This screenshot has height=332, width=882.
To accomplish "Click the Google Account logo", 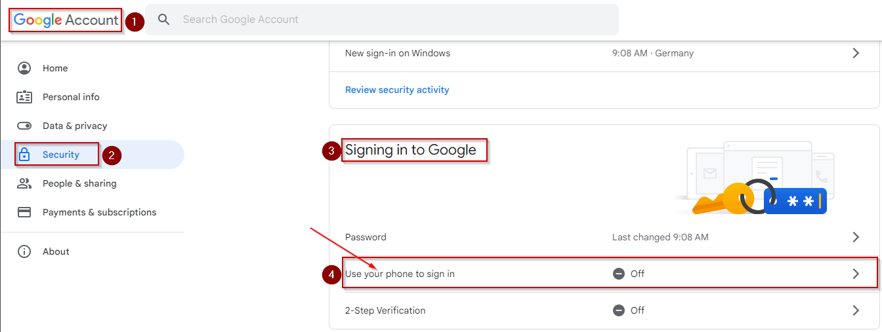I will pos(66,20).
